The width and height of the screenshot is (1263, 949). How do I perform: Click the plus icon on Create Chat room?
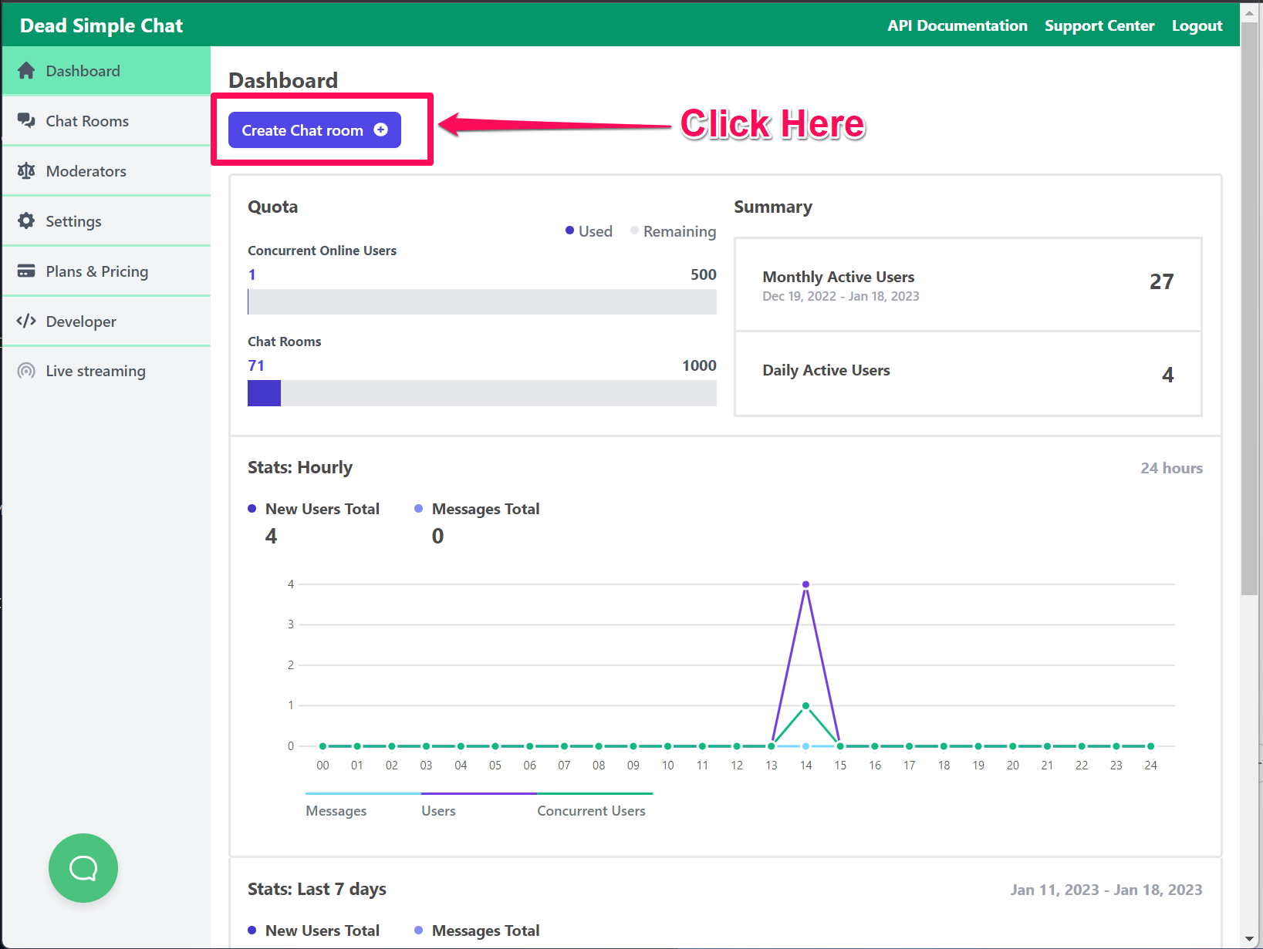(381, 130)
